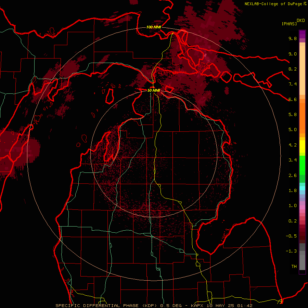Click the 1.8 value on the color scale
The width and height of the screenshot is (308, 308).
[x=293, y=191]
